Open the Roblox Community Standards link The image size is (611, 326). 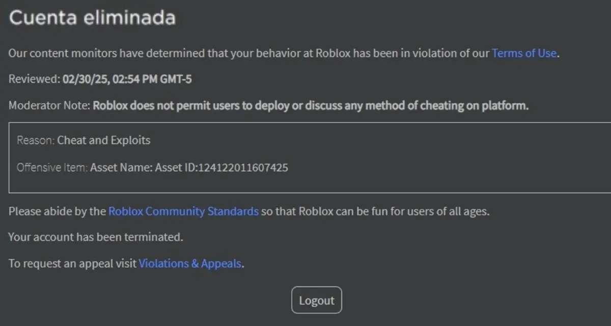tap(183, 211)
